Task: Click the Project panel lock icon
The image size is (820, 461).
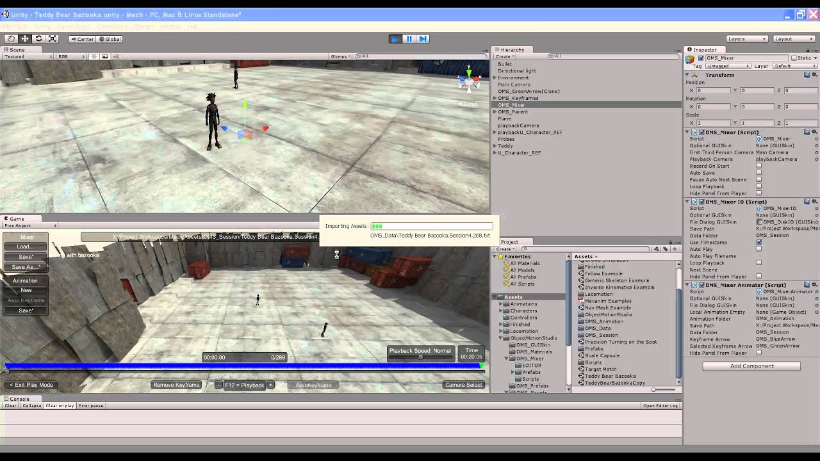Action: [670, 242]
